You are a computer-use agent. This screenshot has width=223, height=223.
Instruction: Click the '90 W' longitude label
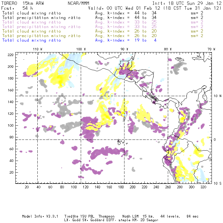(x=124, y=49)
